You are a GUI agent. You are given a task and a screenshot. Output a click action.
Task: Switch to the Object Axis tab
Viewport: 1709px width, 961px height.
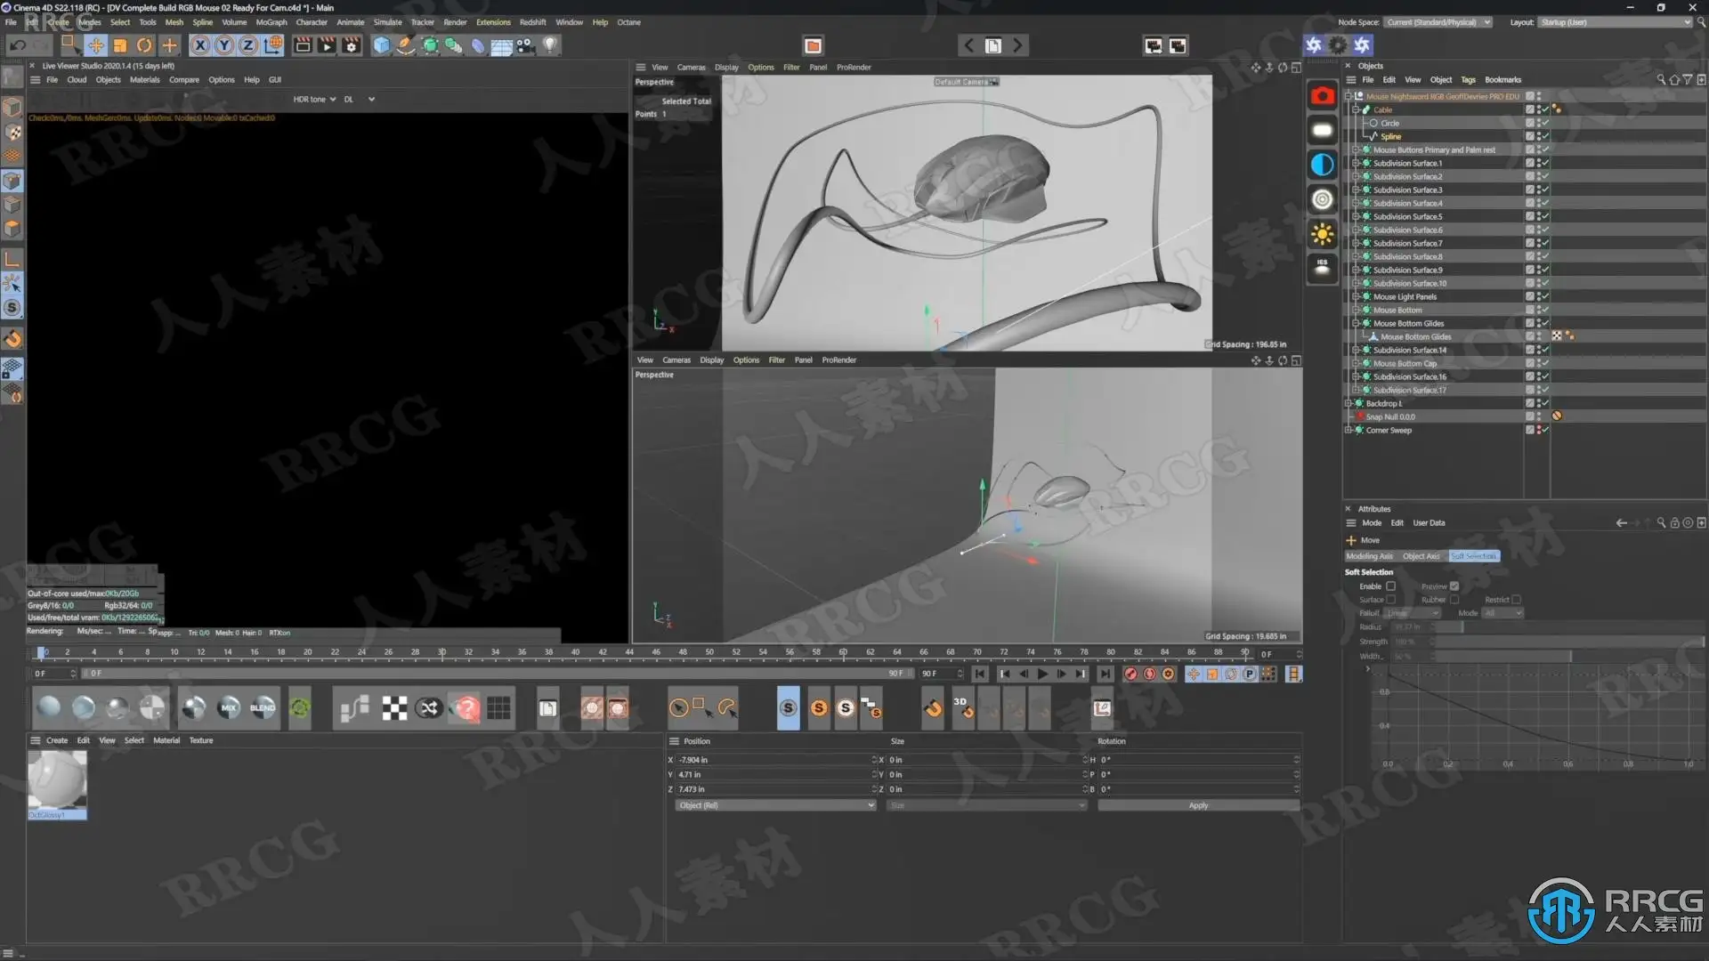[1421, 556]
